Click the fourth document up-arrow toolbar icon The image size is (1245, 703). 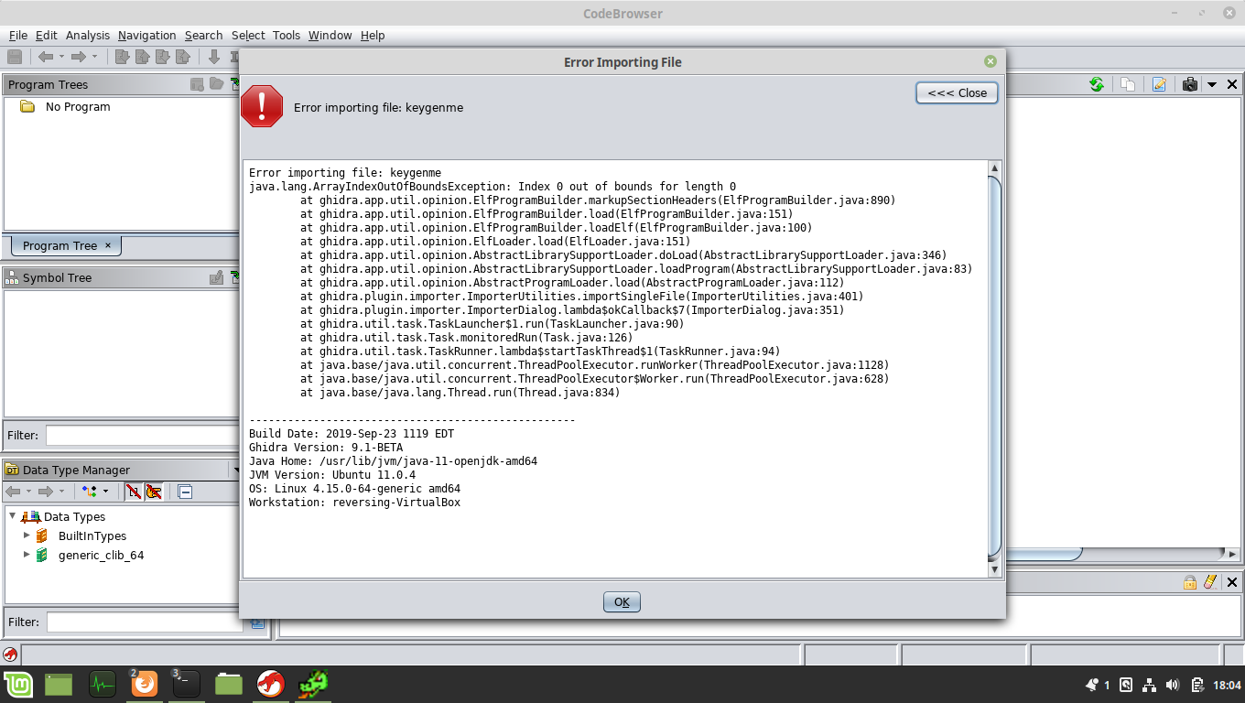click(x=182, y=57)
